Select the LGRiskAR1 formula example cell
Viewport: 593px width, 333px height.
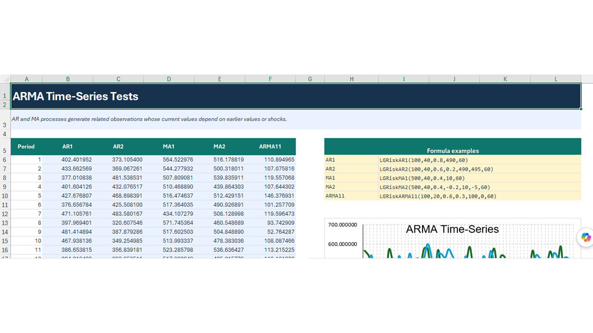(479, 160)
